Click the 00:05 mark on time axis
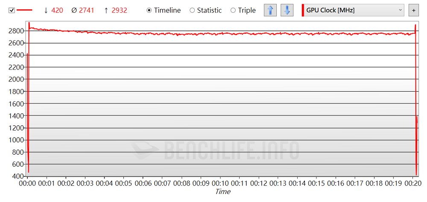 pos(123,183)
